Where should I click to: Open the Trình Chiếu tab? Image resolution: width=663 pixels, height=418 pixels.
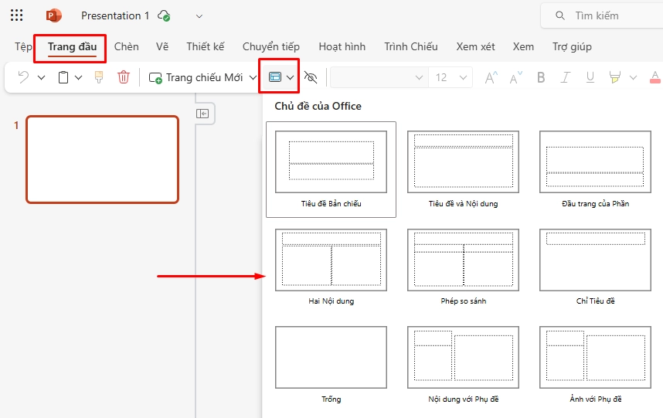pyautogui.click(x=410, y=46)
